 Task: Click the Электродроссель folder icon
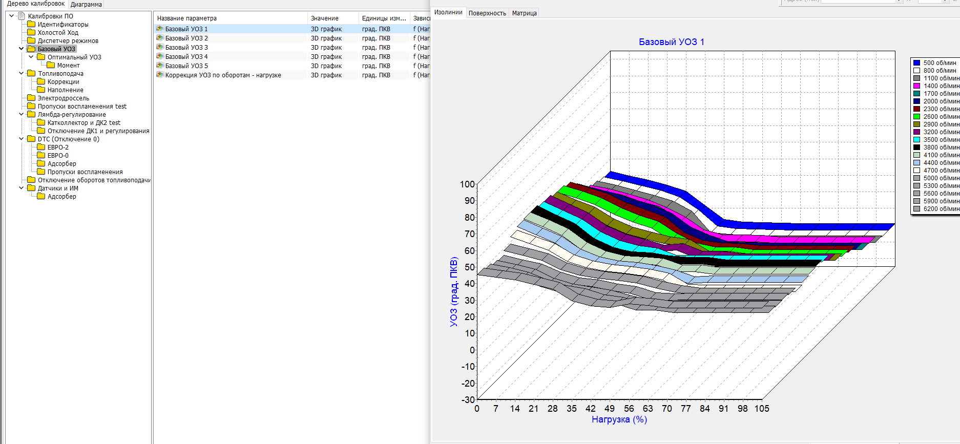click(31, 98)
